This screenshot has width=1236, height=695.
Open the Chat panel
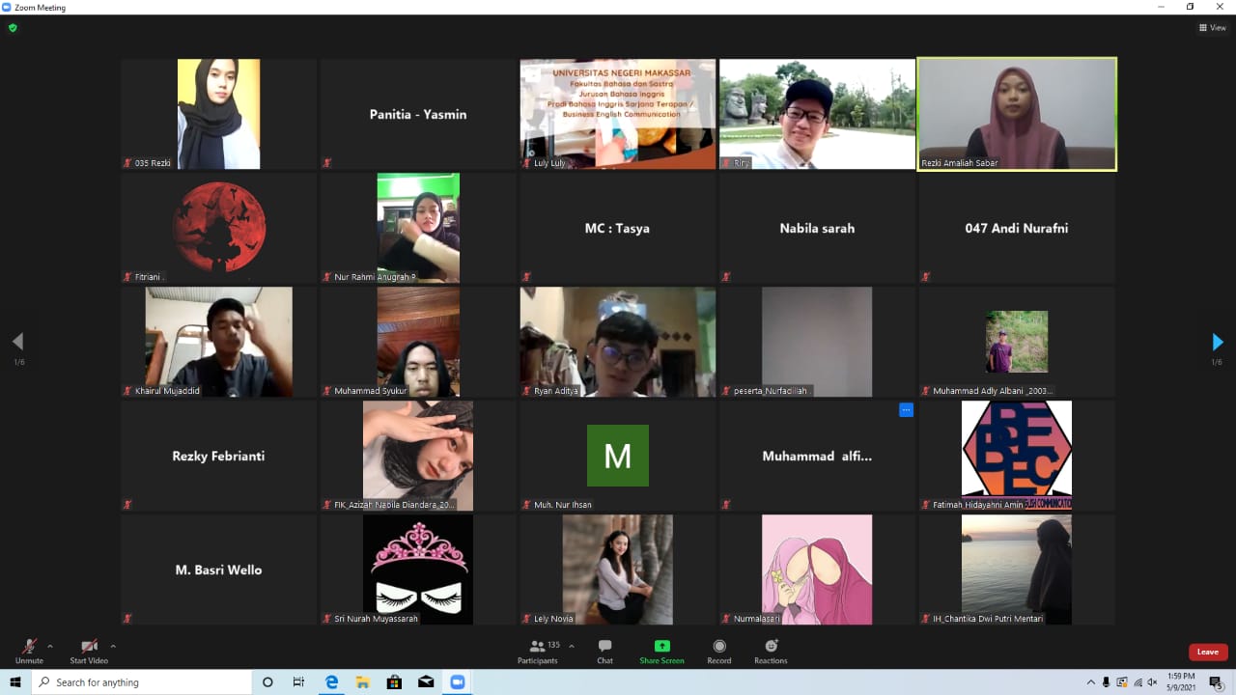click(604, 651)
